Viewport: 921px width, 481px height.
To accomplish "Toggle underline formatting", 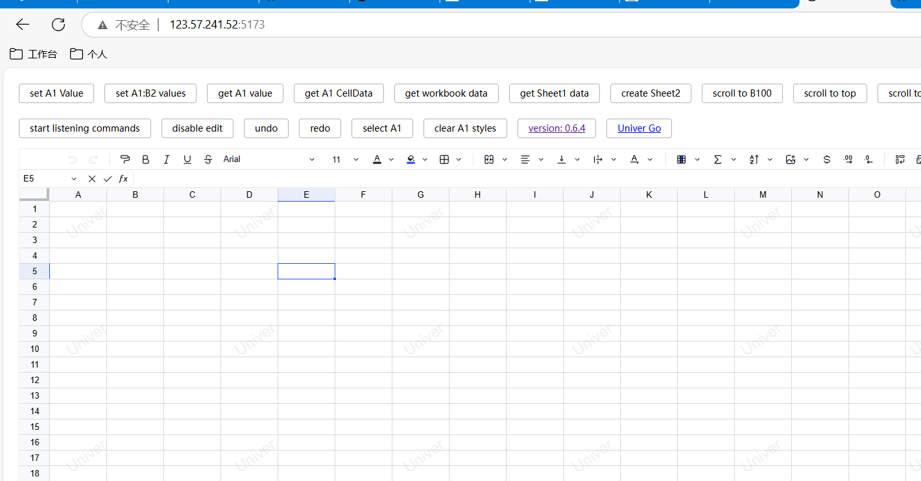I will [x=187, y=159].
